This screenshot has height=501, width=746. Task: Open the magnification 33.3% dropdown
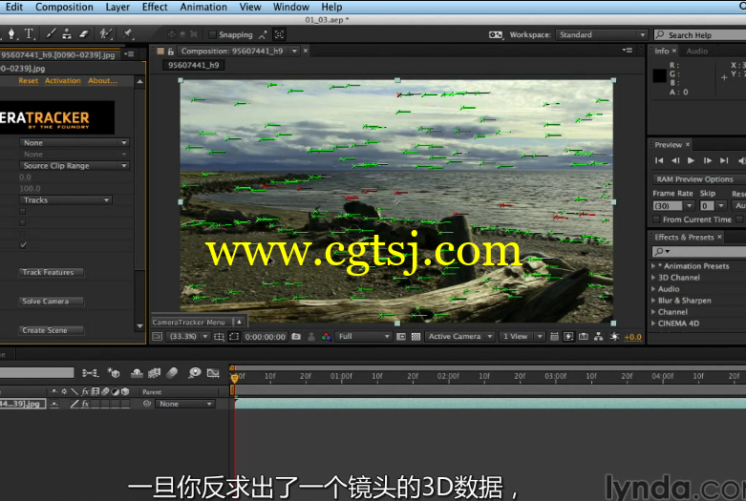coord(189,337)
